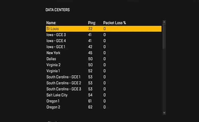Click the scrollbar down arrow
The height and width of the screenshot is (122, 199).
tap(164, 113)
